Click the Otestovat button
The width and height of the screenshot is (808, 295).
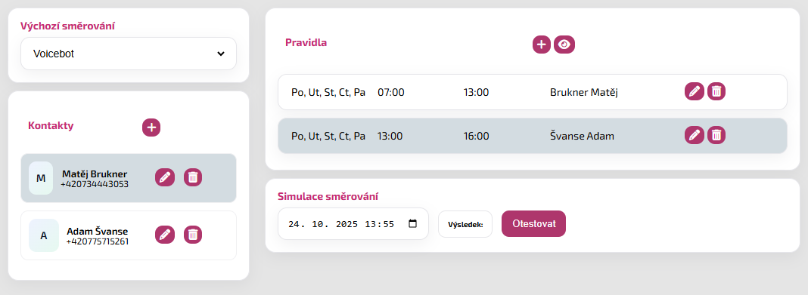tap(533, 223)
